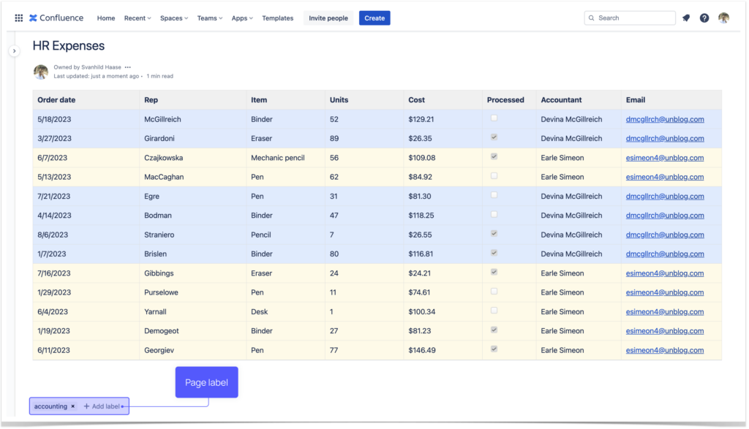This screenshot has height=429, width=749.
Task: Click the Confluence logo
Action: click(x=56, y=18)
